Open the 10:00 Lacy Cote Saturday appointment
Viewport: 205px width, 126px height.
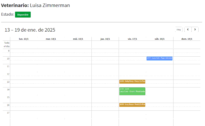point(159,58)
